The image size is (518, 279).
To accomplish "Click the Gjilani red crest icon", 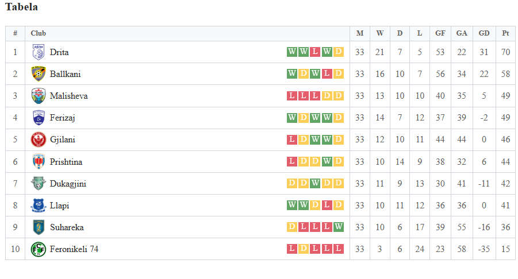I will point(39,139).
